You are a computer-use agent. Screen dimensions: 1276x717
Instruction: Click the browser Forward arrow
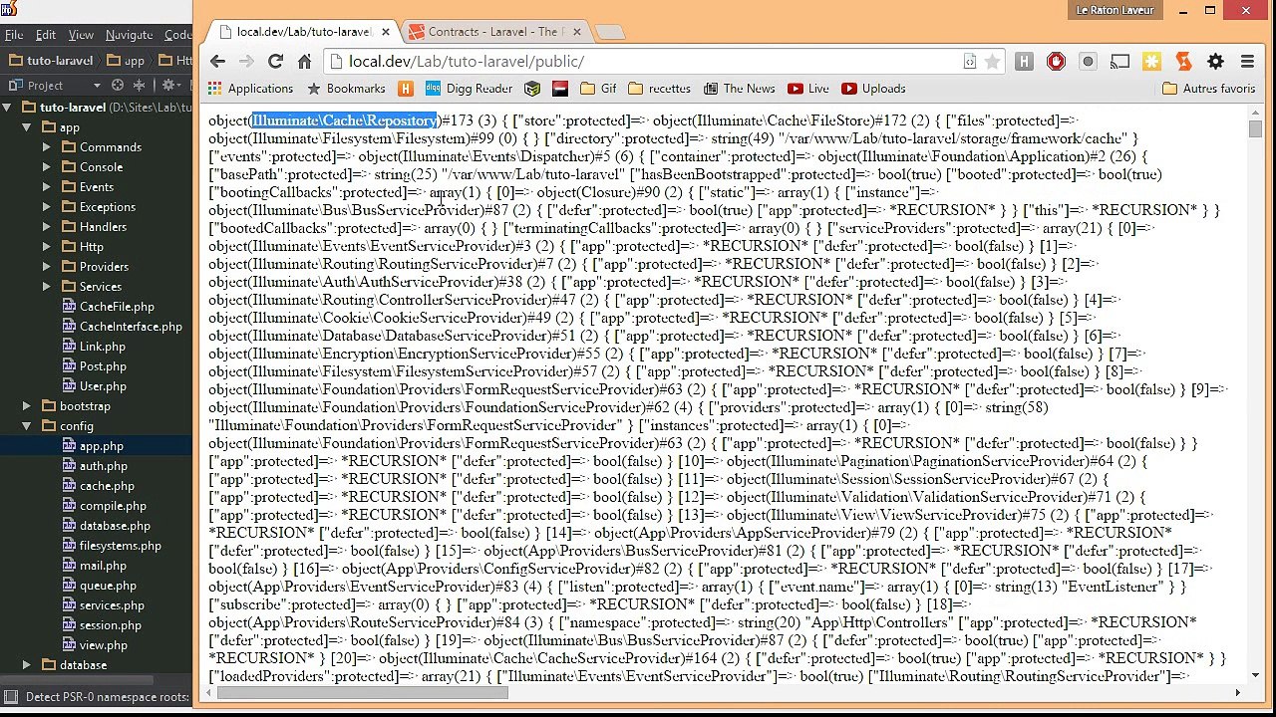pyautogui.click(x=246, y=62)
